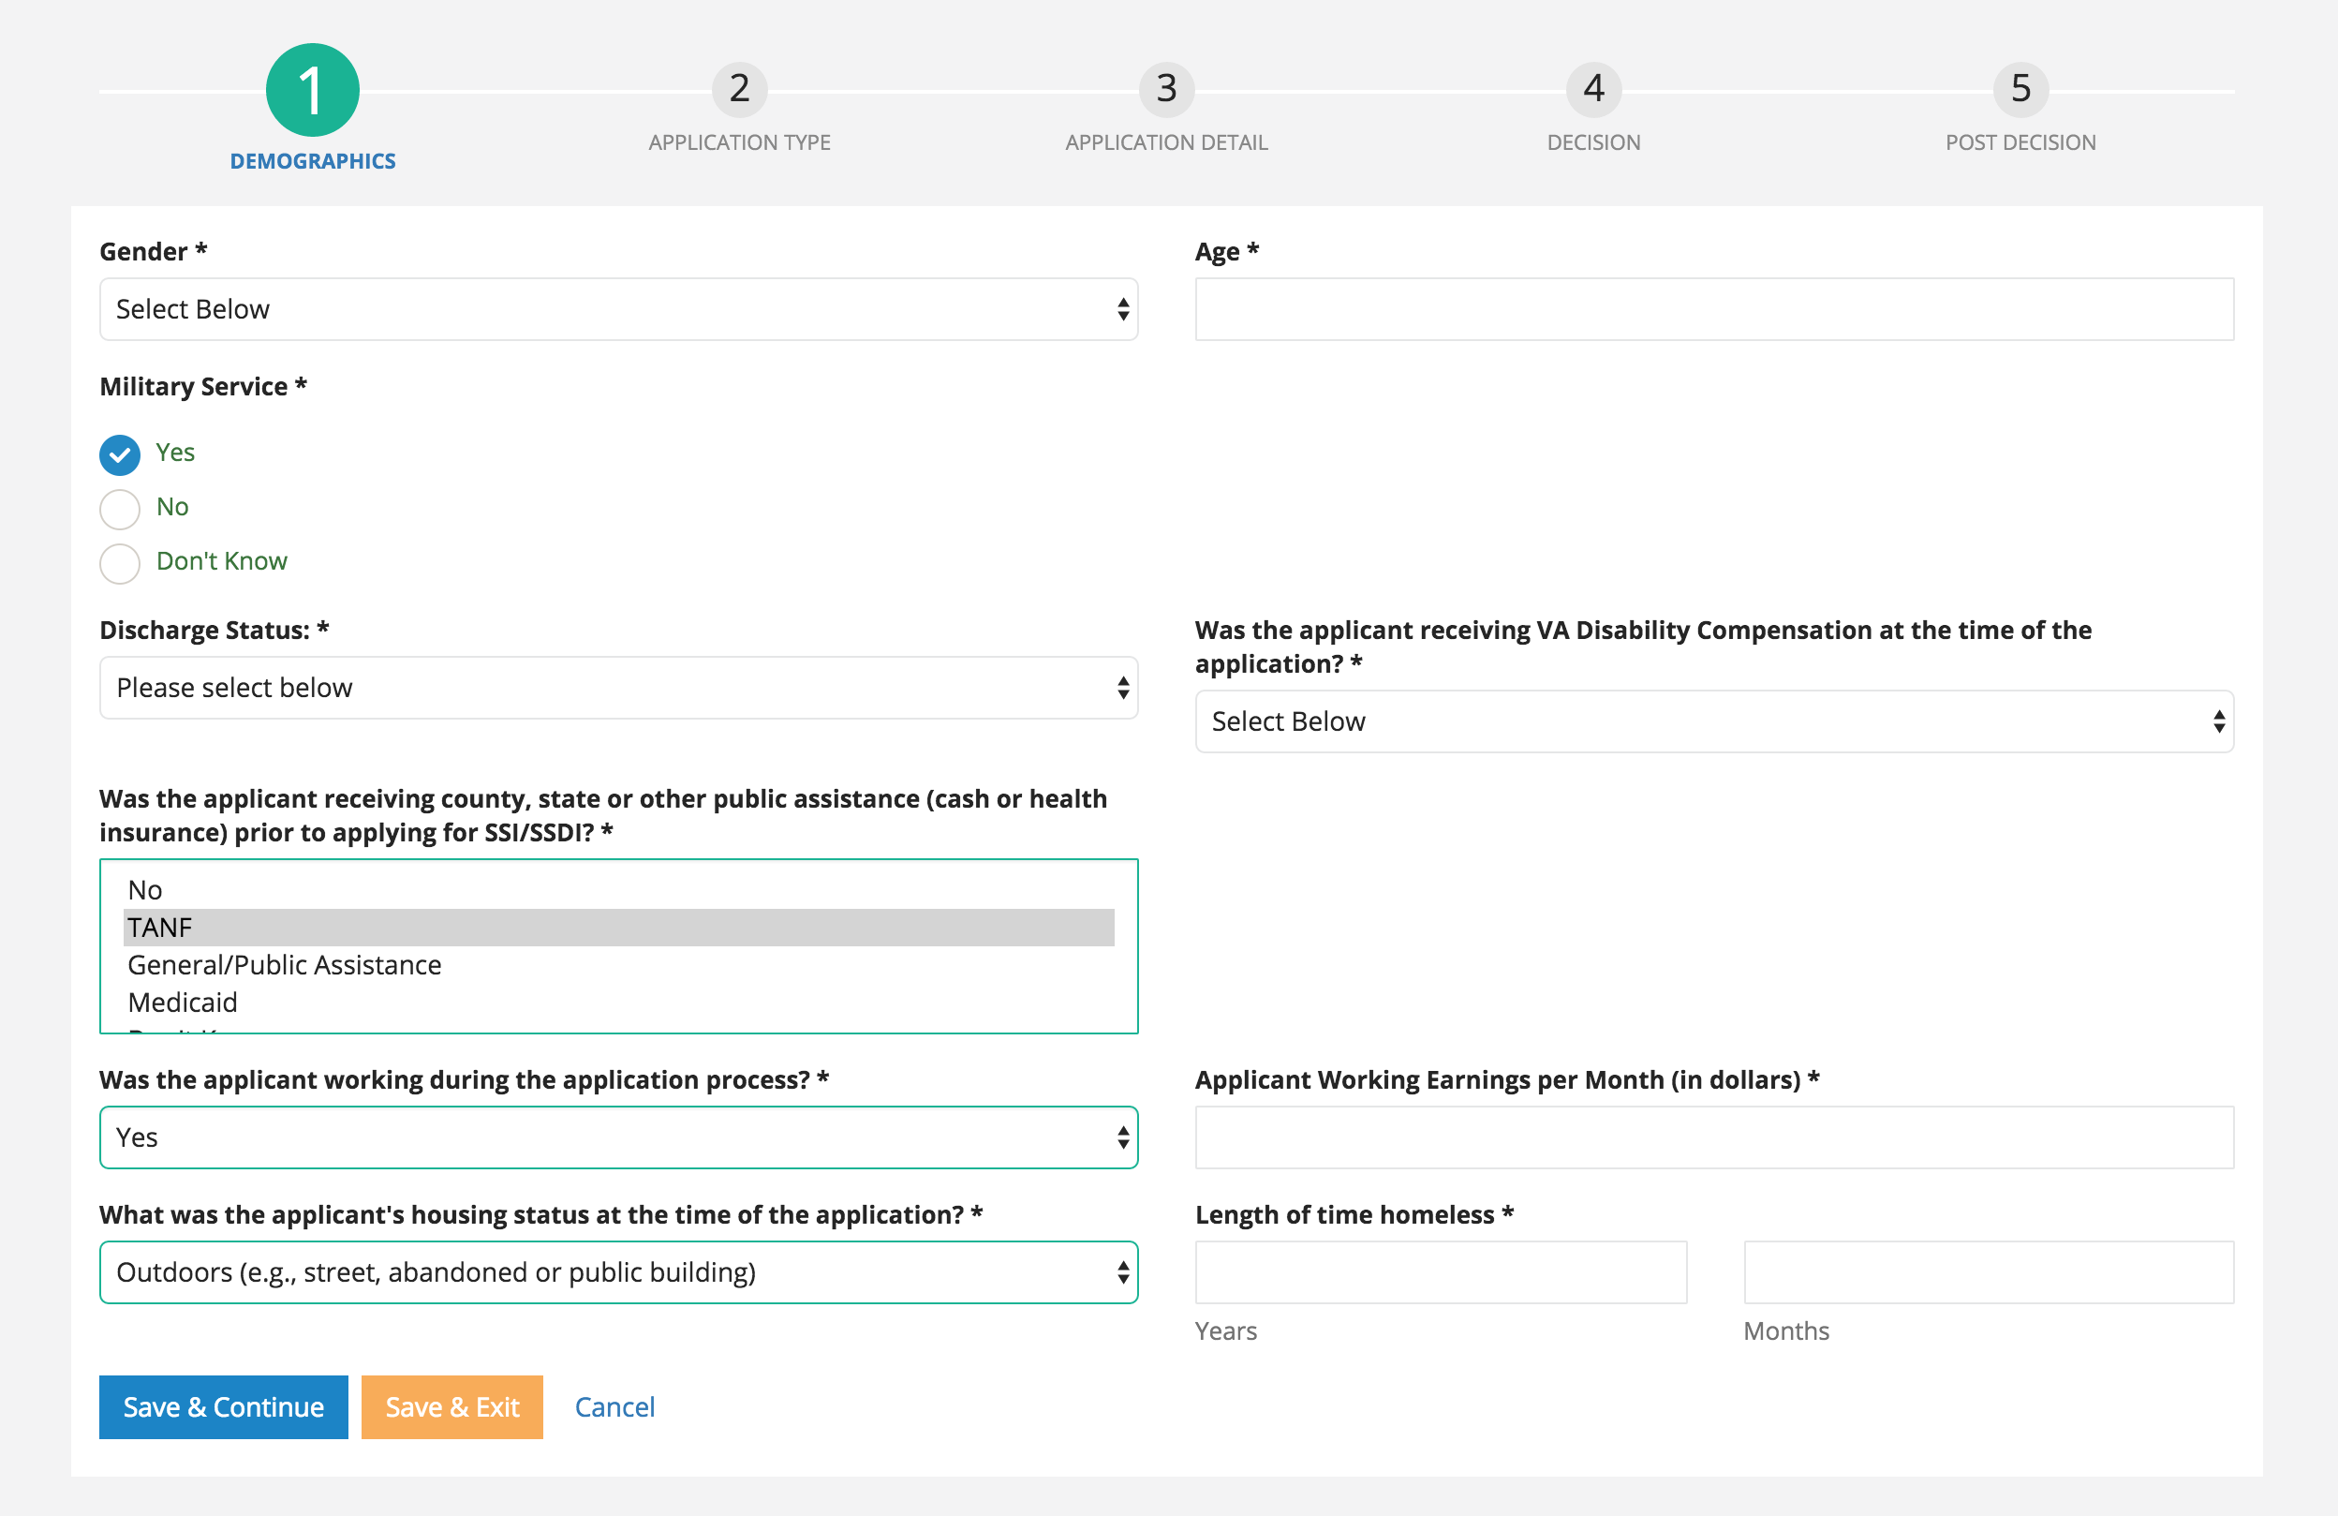Pick Don't Know for Military Service
2338x1516 pixels.
click(x=120, y=563)
